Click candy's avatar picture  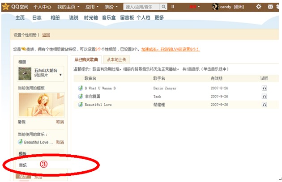[x=215, y=7]
